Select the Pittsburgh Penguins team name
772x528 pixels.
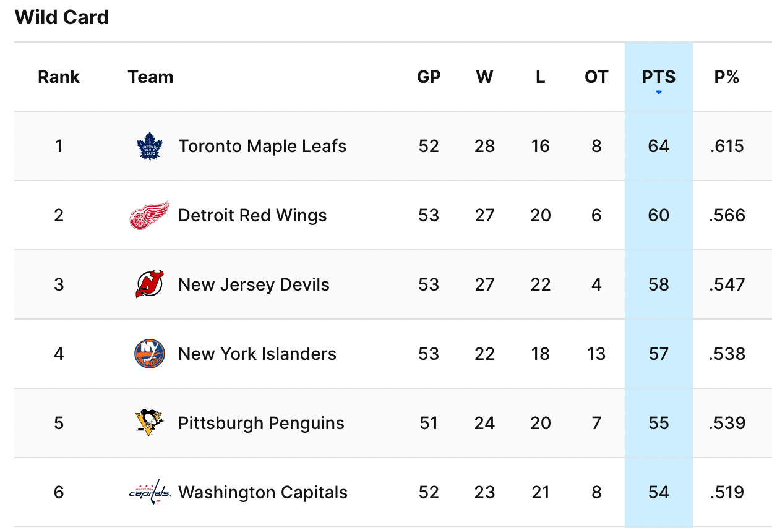(261, 423)
